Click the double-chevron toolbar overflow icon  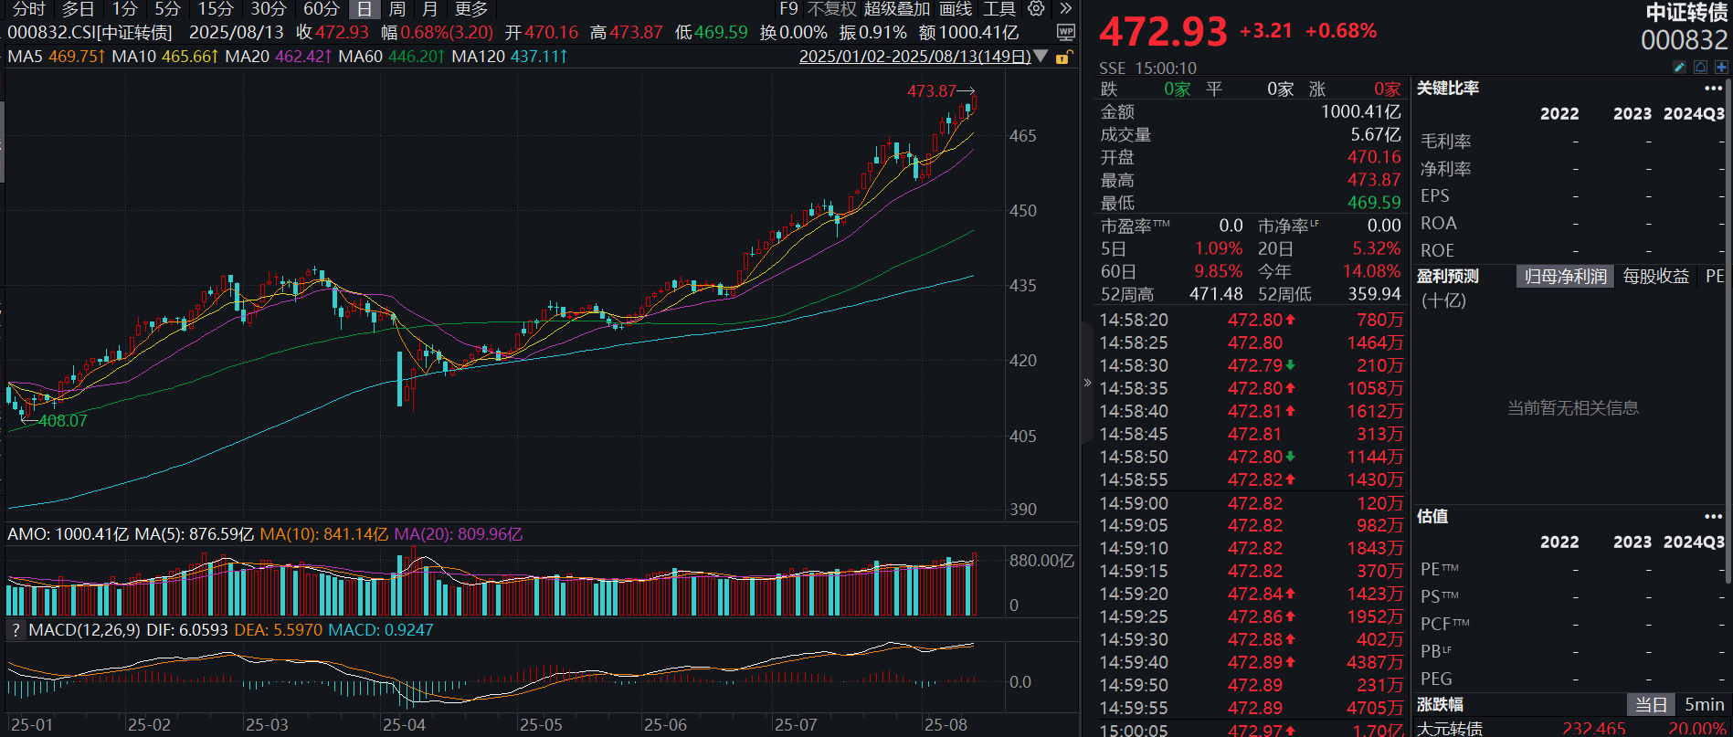[x=1065, y=9]
